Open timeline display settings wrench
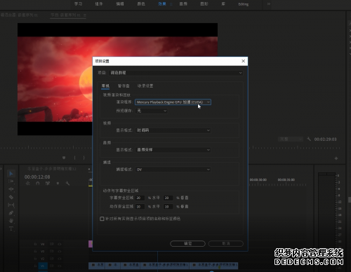This screenshot has width=351, height=272. 67,184
